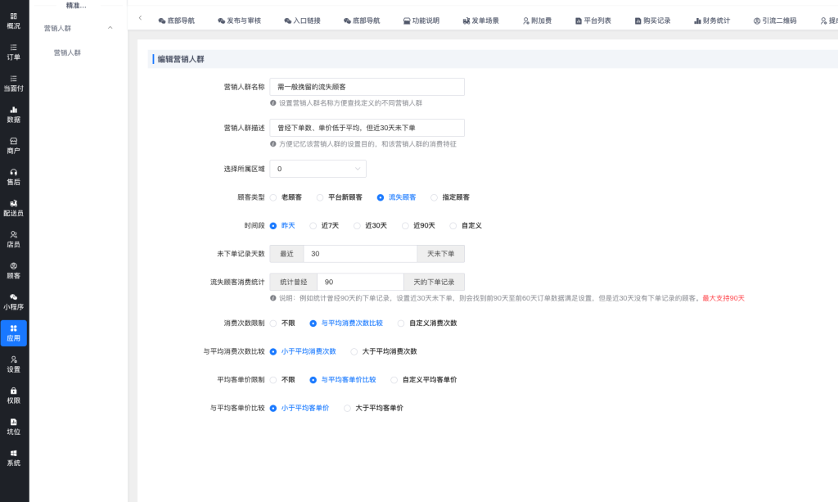This screenshot has width=838, height=502.
Task: Select the 订单 icon in the sidebar
Action: (13, 52)
